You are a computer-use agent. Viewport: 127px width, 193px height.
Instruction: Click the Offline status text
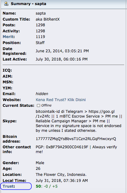tap(46, 105)
